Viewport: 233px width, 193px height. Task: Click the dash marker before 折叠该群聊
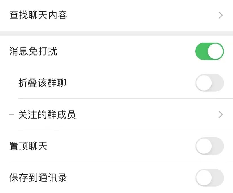pos(11,83)
